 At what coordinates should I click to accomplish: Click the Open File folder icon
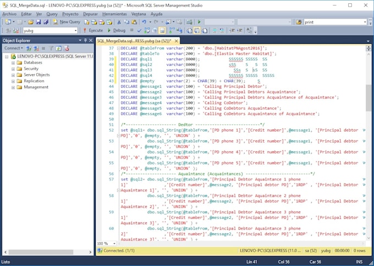31,22
